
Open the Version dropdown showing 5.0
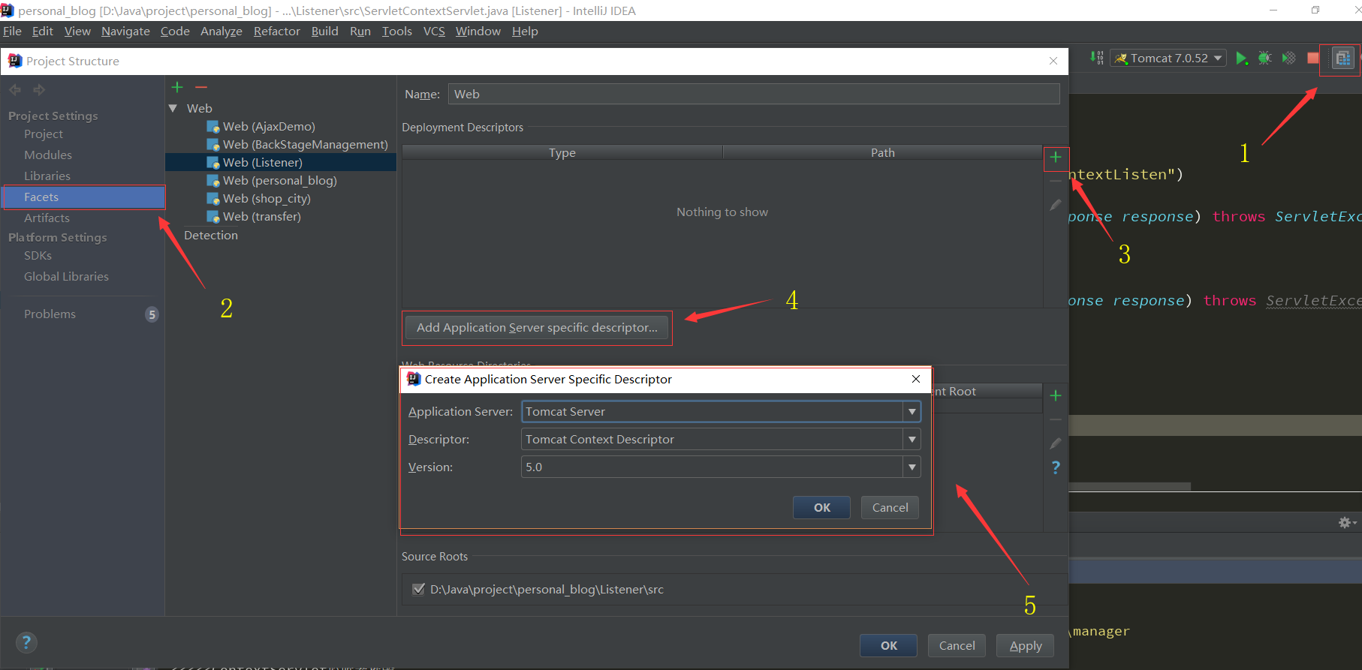(x=912, y=467)
